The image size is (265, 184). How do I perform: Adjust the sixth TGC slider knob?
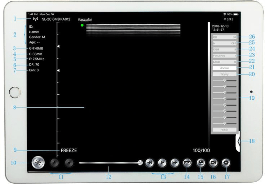225,111
